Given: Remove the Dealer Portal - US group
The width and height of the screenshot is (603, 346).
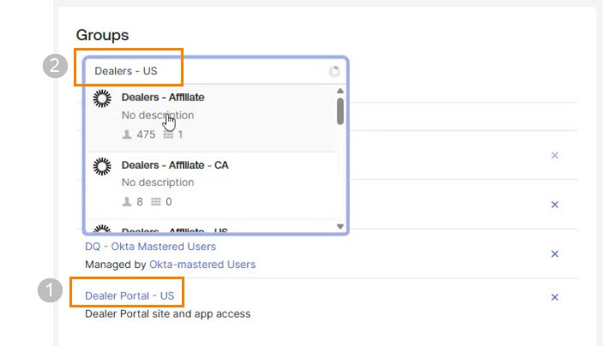Looking at the screenshot, I should [554, 297].
